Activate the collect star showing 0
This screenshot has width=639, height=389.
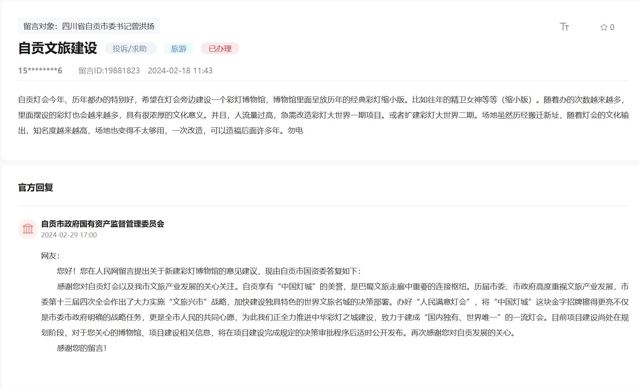click(x=605, y=27)
